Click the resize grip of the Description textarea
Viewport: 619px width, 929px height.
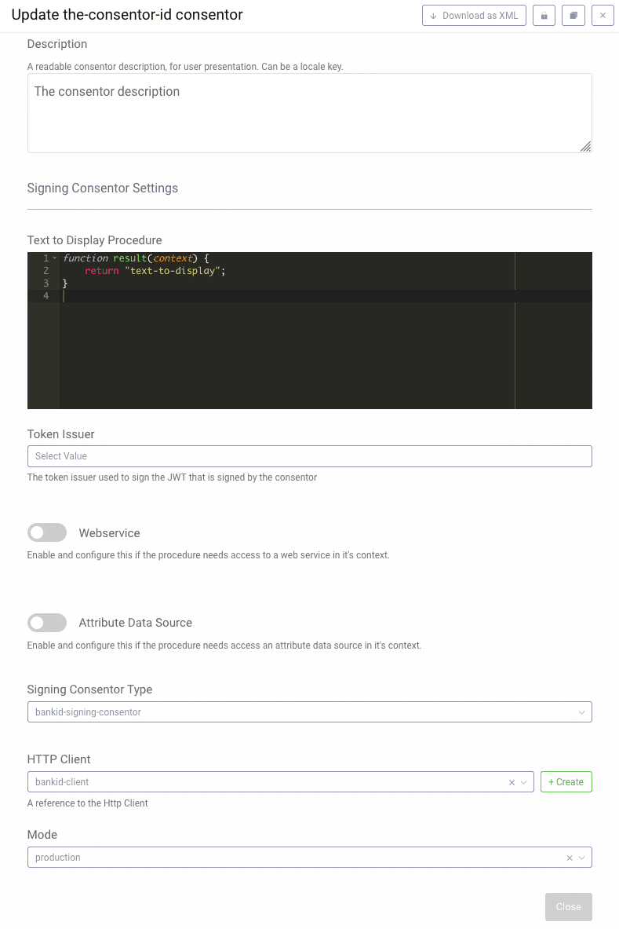coord(586,147)
